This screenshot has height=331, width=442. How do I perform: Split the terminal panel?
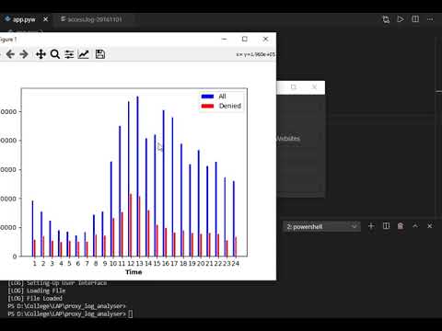pos(386,226)
